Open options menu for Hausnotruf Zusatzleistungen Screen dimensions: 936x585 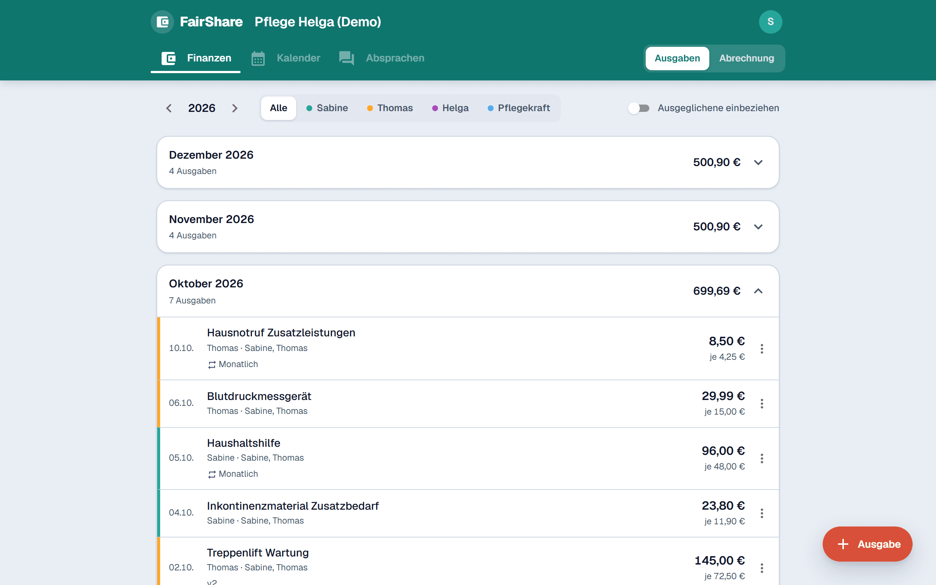762,348
